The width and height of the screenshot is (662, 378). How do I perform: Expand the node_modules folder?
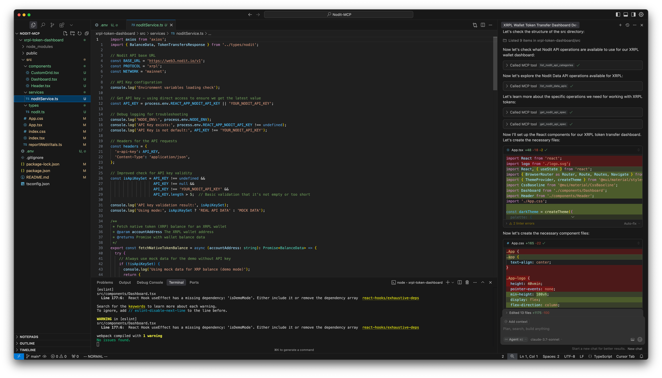[39, 47]
